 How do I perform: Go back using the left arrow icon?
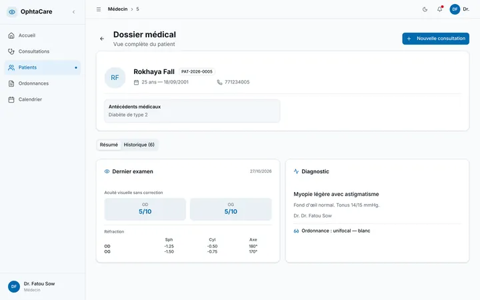click(102, 39)
